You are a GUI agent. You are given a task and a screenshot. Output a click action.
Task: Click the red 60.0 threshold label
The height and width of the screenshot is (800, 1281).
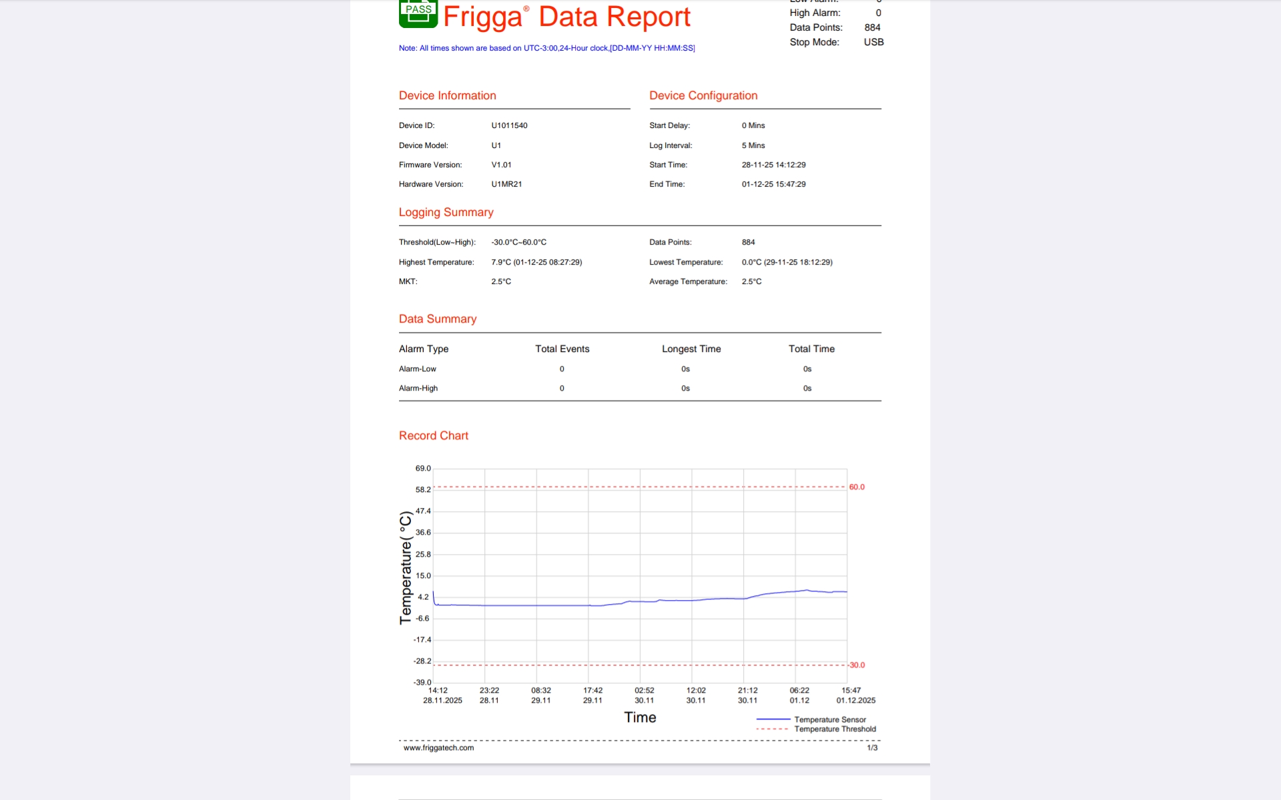[857, 487]
